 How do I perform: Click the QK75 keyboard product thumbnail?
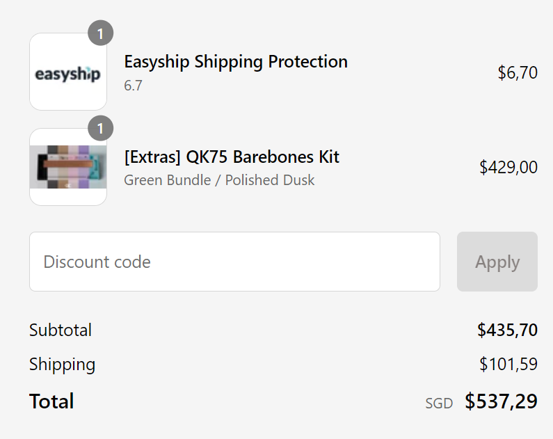click(x=68, y=167)
